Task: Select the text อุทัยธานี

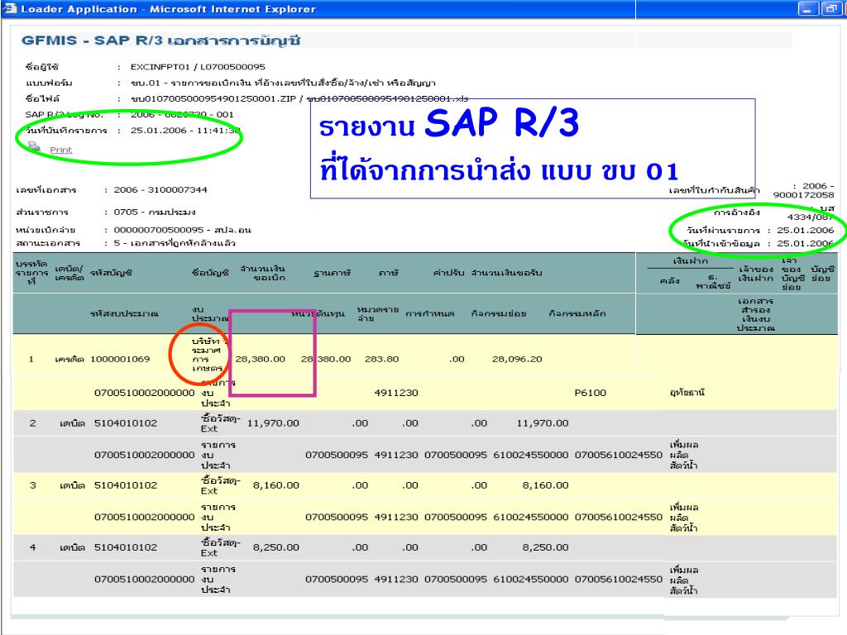Action: [x=687, y=393]
